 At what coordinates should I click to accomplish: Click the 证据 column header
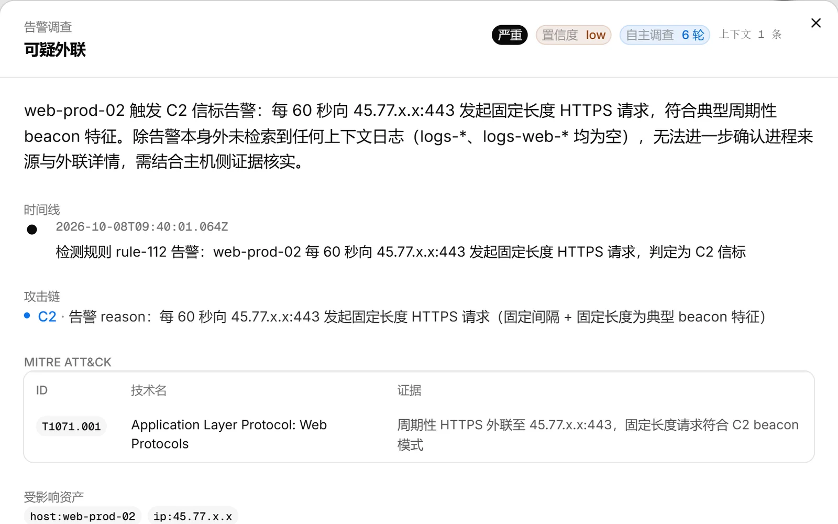409,390
